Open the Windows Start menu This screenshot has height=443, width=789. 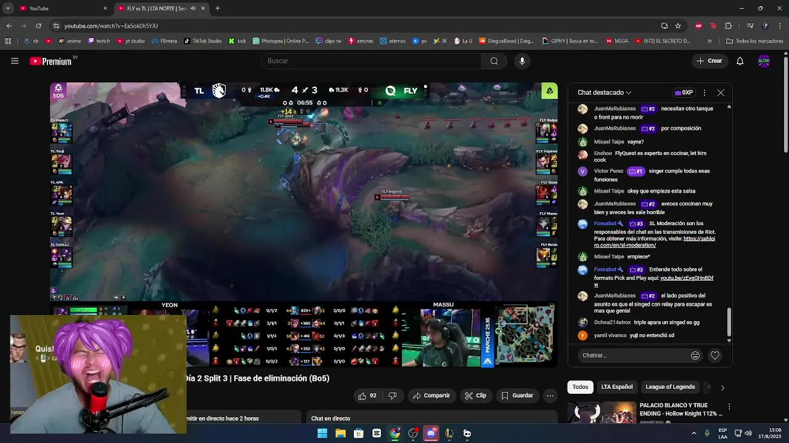pos(322,434)
